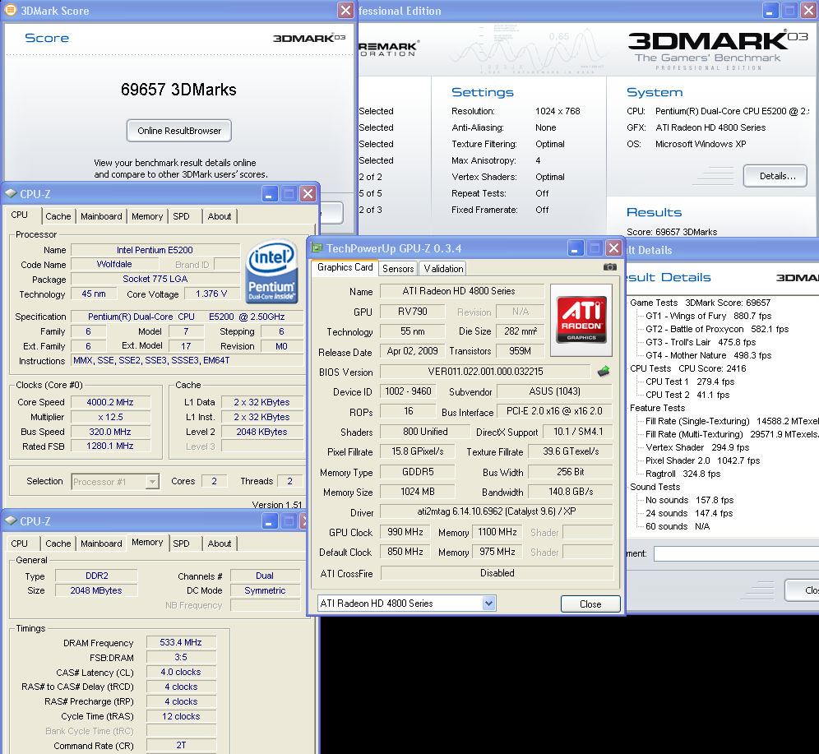Click the BIOS Version field in GPU-Z
Image resolution: width=819 pixels, height=754 pixels.
pos(485,372)
